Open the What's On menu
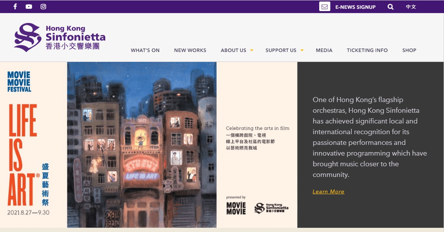This screenshot has width=444, height=232. pos(145,50)
